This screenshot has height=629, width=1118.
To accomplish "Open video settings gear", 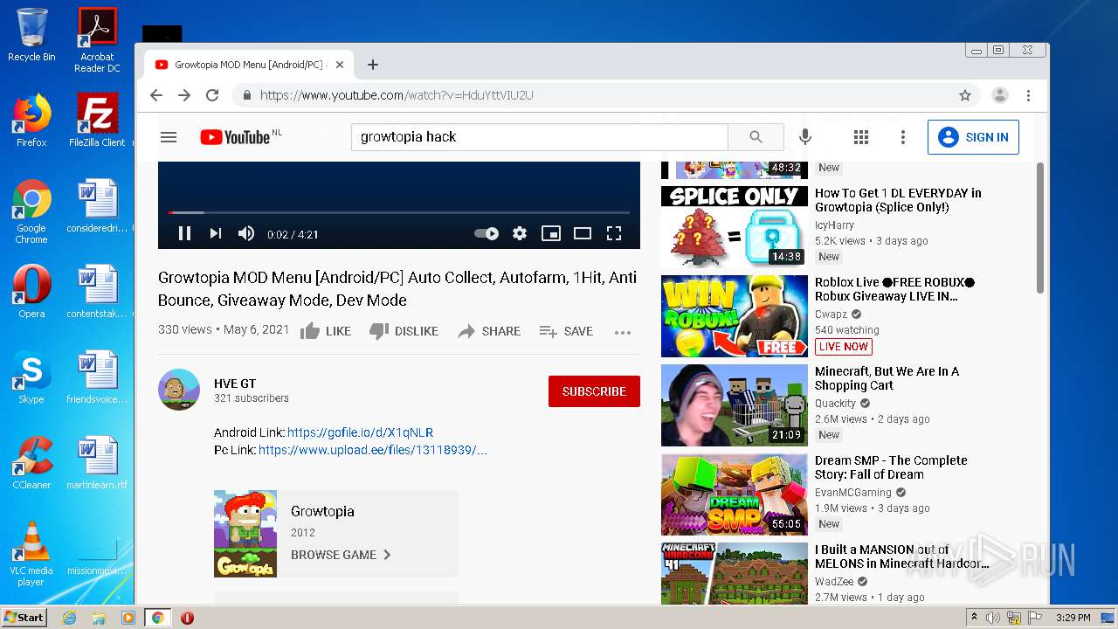I will (520, 233).
